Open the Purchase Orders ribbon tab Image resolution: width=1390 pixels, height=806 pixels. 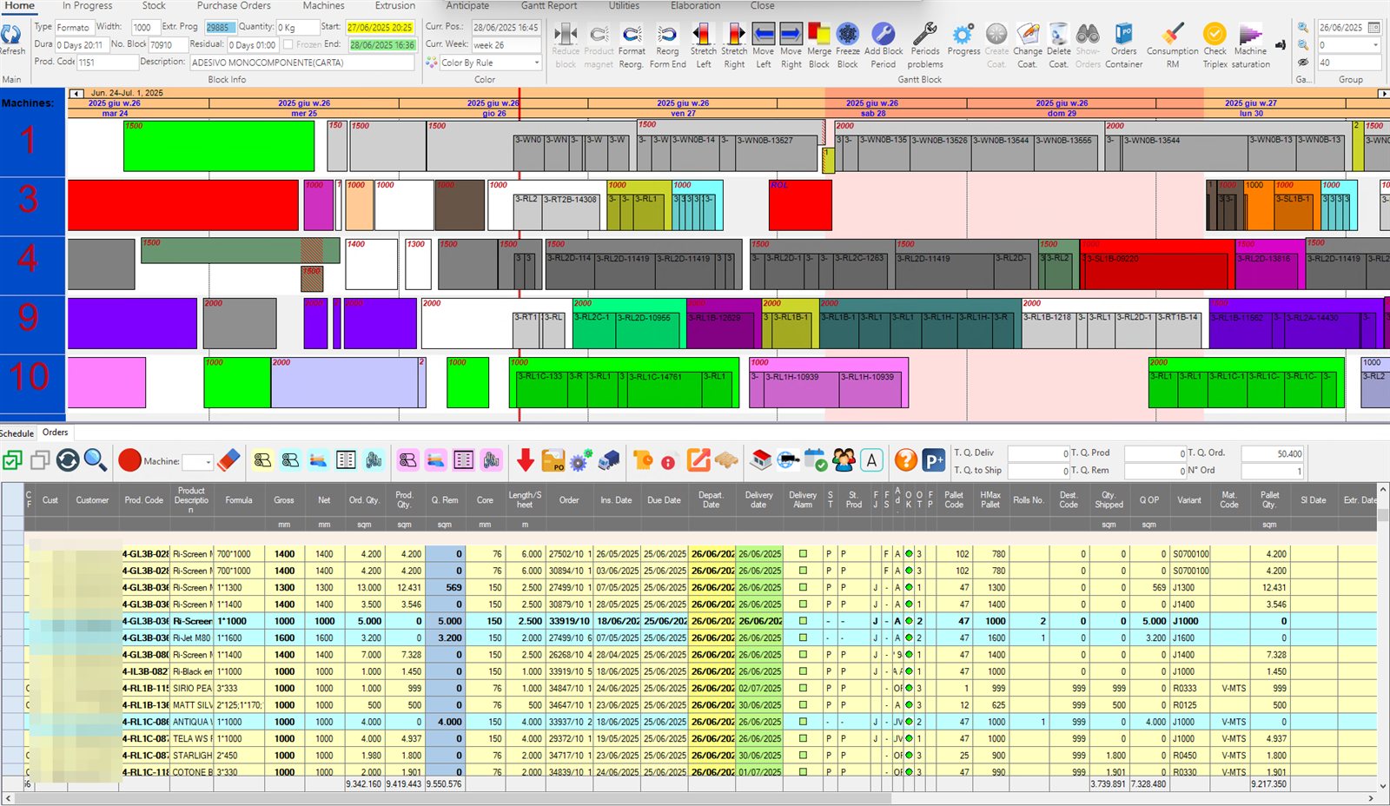[234, 6]
